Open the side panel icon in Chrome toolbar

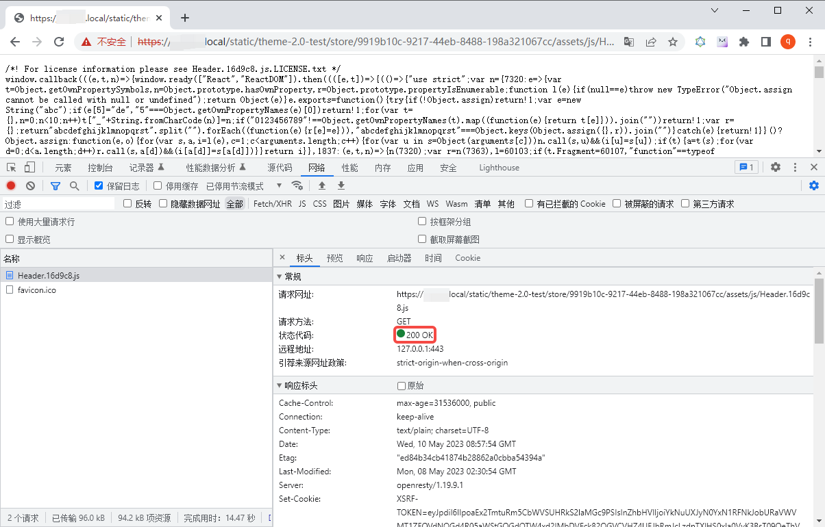click(766, 42)
